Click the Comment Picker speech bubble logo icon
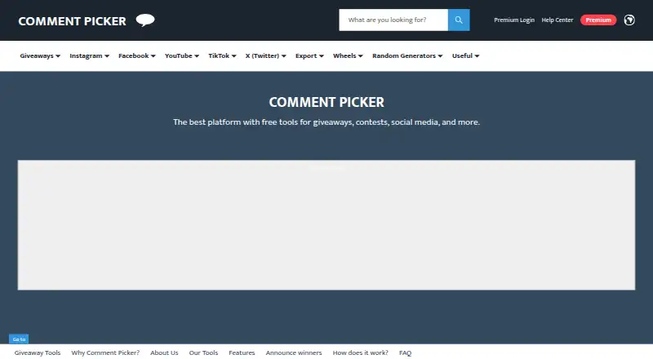The image size is (653, 359). pyautogui.click(x=145, y=20)
